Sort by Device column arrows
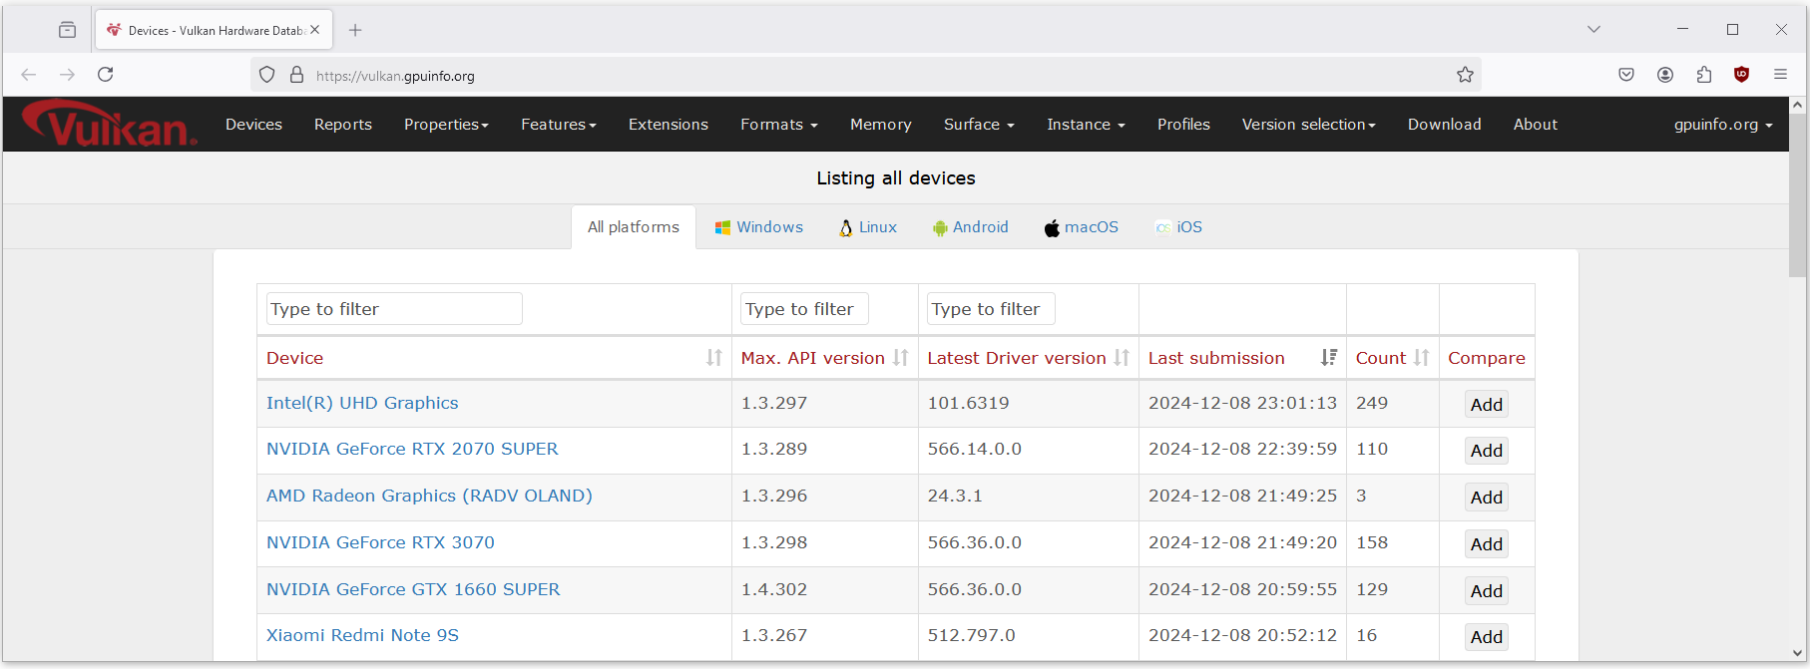The width and height of the screenshot is (1810, 669). coord(714,358)
